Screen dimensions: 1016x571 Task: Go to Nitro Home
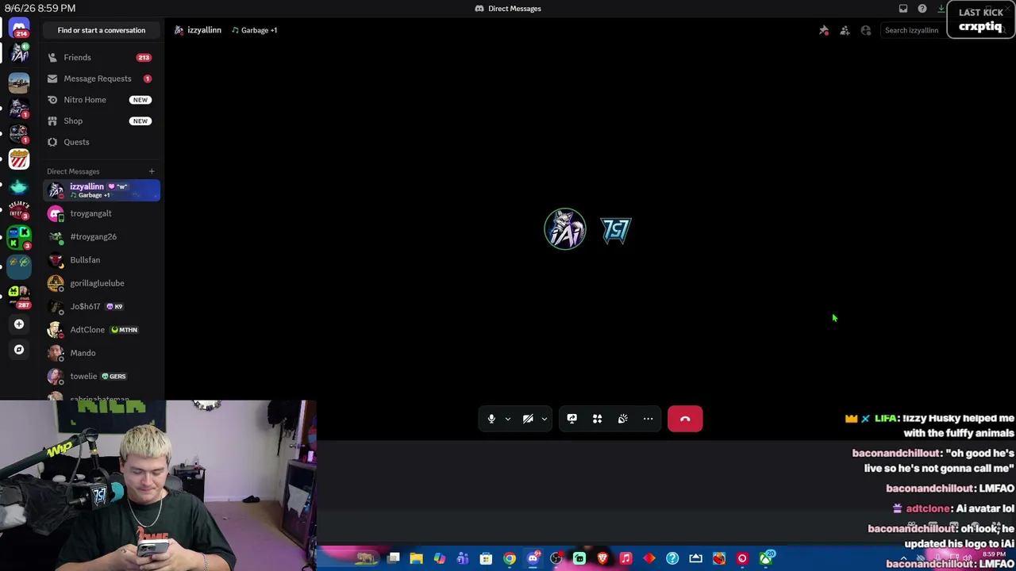[x=102, y=100]
